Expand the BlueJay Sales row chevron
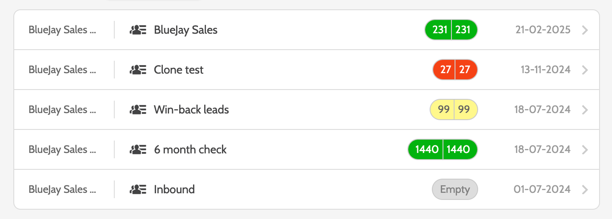 click(585, 30)
